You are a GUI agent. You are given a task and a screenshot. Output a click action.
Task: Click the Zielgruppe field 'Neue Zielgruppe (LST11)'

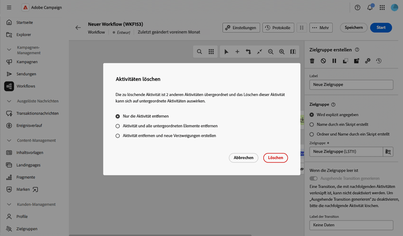(346, 152)
